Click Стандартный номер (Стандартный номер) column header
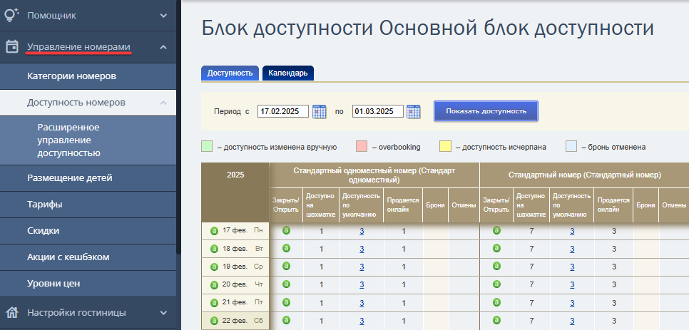The height and width of the screenshot is (330, 689). (x=584, y=175)
